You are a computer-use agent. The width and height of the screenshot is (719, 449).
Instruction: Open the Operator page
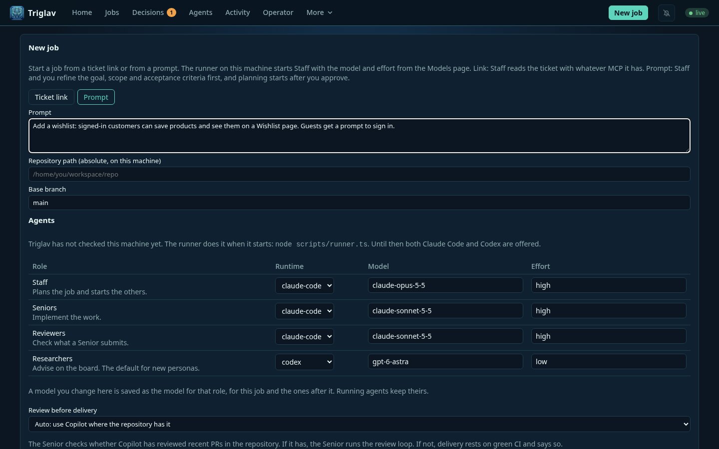tap(278, 12)
